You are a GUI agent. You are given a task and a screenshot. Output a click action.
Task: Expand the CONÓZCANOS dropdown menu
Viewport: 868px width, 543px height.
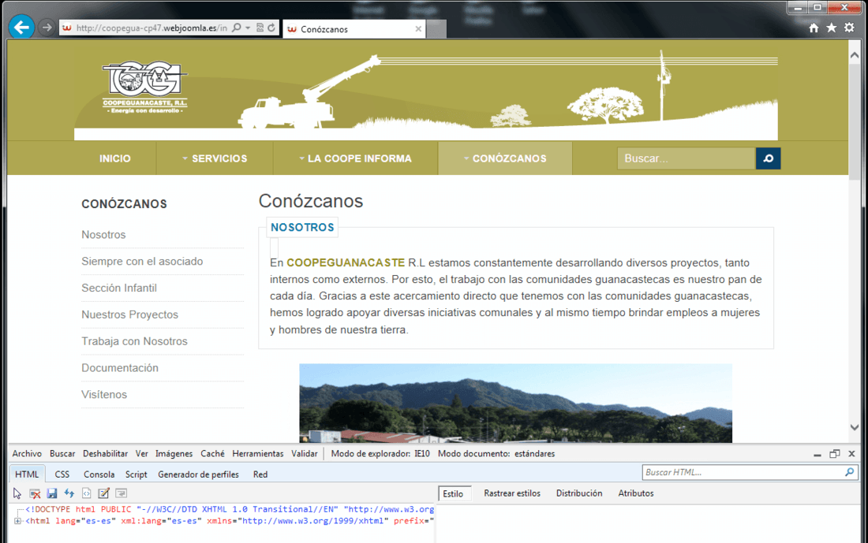pos(505,158)
